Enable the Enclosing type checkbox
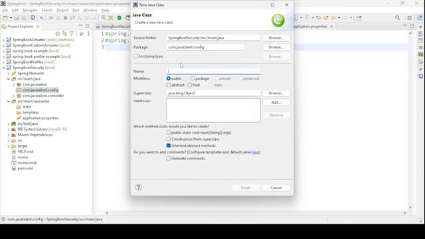 coord(135,56)
